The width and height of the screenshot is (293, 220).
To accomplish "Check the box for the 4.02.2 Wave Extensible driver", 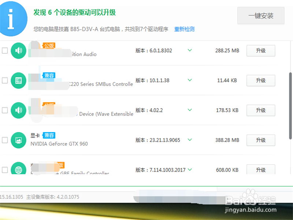I will 5,110.
